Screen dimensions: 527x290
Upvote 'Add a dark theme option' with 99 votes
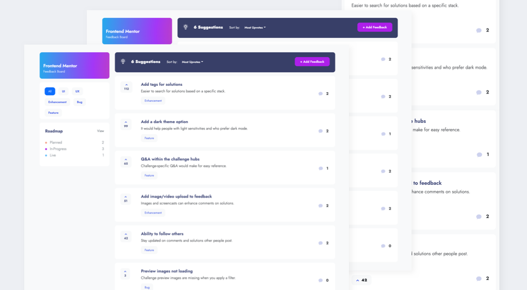126,124
